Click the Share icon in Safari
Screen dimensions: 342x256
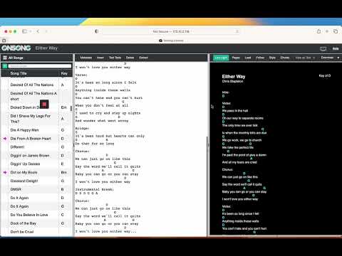[x=318, y=31]
